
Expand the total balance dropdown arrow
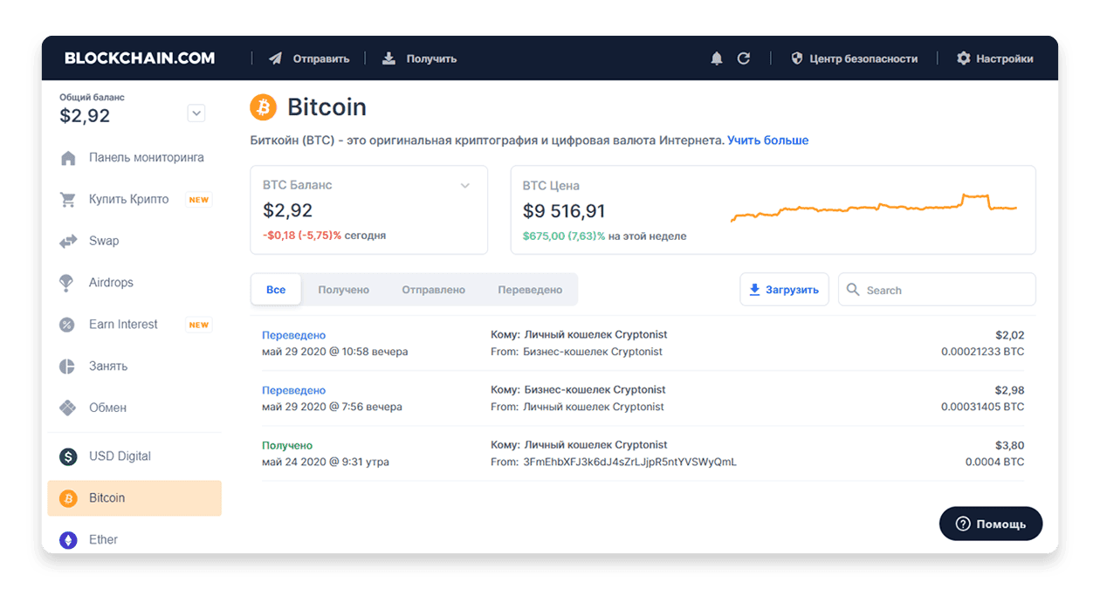196,113
